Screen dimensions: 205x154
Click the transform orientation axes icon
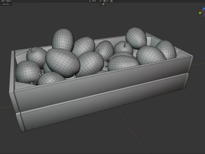click(x=90, y=1)
